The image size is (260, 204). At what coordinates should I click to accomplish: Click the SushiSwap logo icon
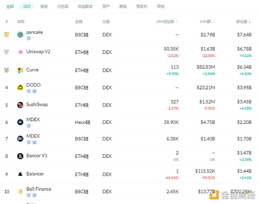click(x=20, y=105)
